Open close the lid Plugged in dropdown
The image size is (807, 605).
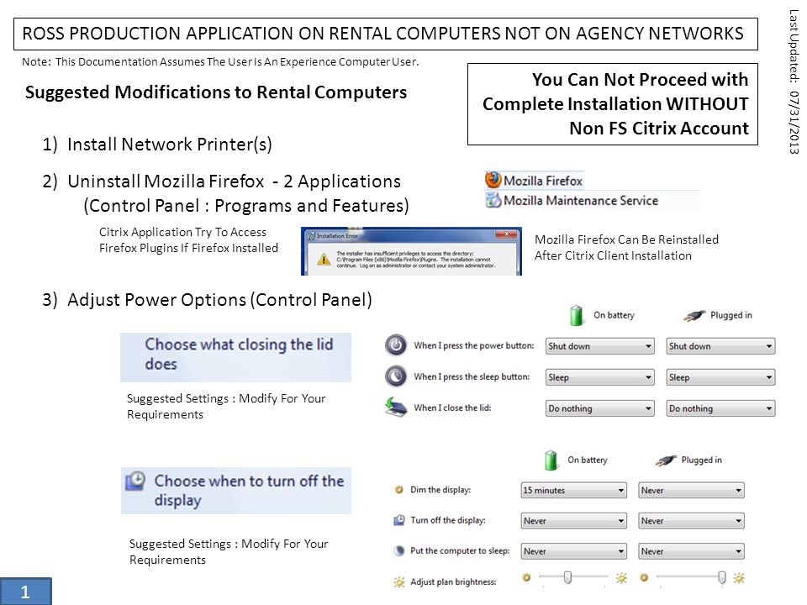[x=720, y=408]
